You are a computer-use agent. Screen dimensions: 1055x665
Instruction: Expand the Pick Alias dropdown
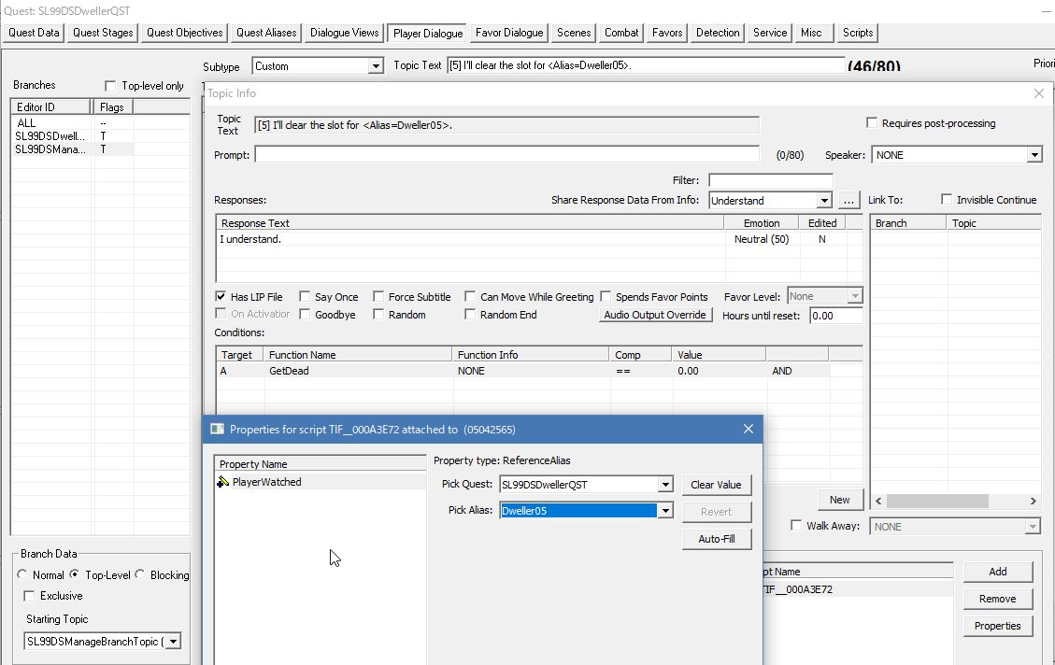(x=664, y=510)
